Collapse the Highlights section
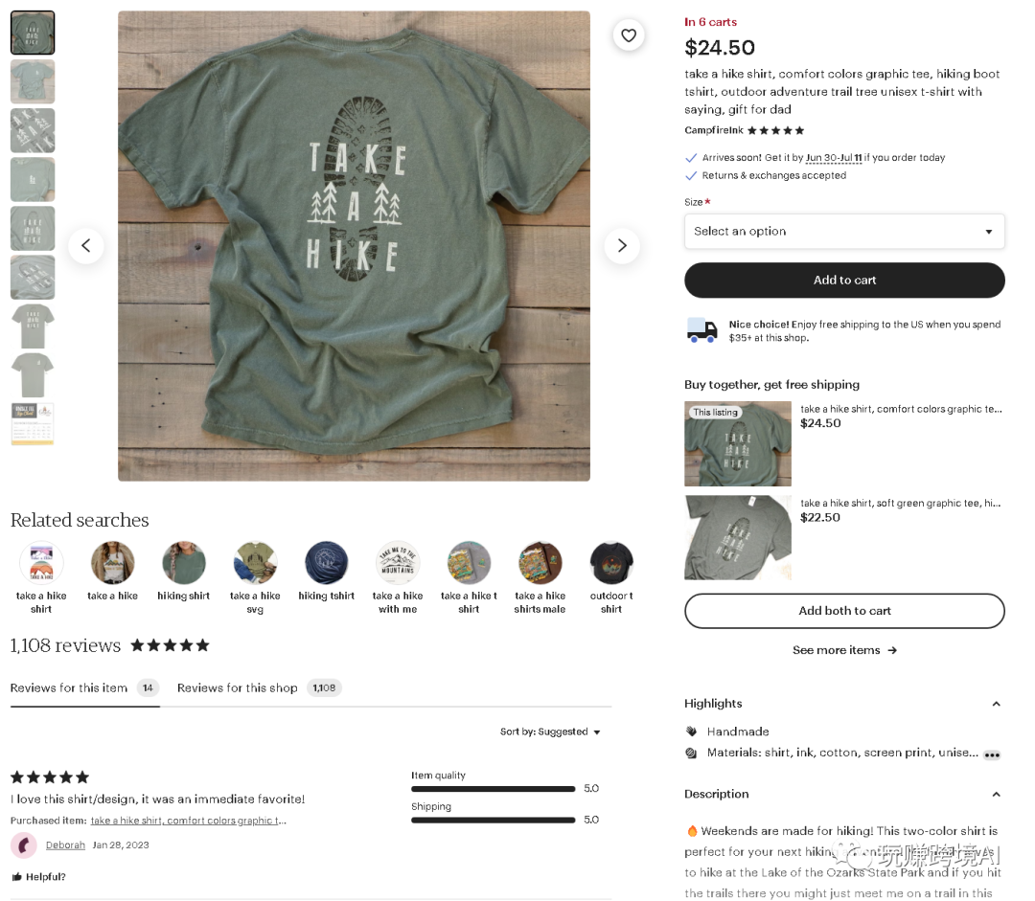Viewport: 1035px width, 901px height. (996, 704)
